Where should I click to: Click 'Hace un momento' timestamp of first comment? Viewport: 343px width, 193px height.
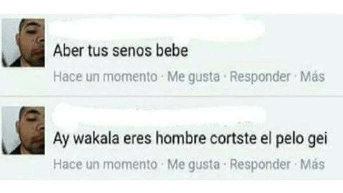point(105,77)
